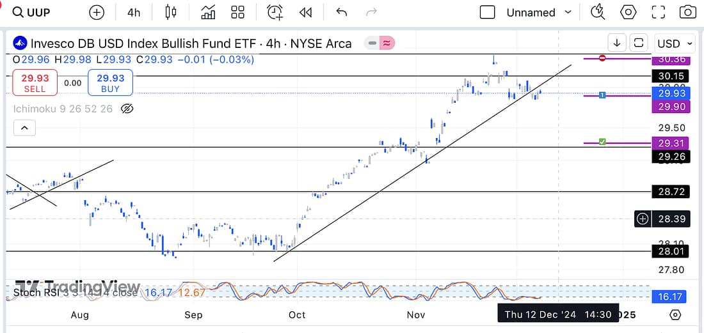Take a chart snapshot with the camera icon
The image size is (704, 333).
[x=687, y=12]
